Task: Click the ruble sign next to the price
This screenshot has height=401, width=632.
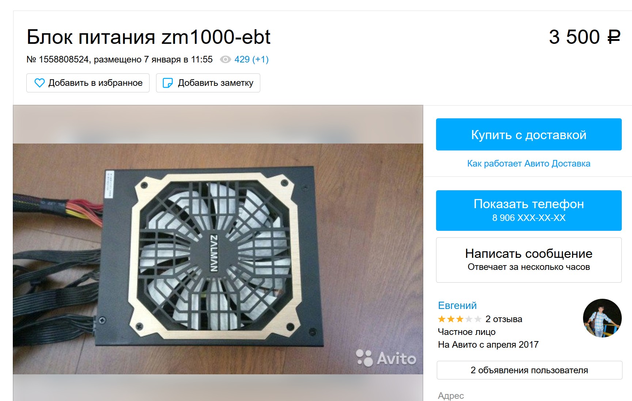Action: pos(614,37)
